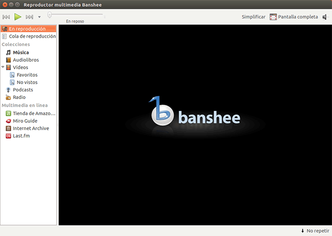Open Miro Guide
The image size is (332, 236).
25,121
